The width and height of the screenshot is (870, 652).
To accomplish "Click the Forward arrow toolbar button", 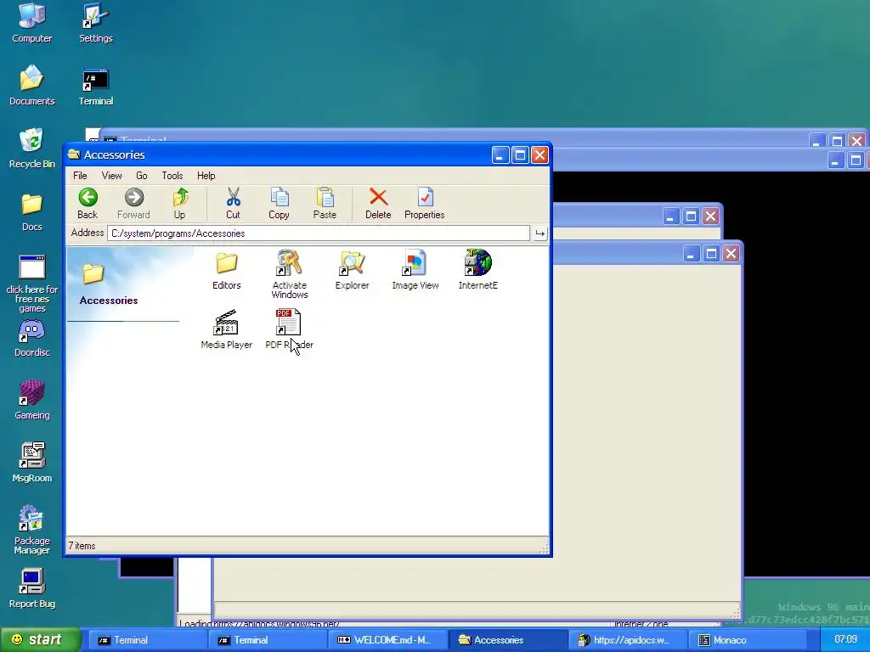I will 133,204.
